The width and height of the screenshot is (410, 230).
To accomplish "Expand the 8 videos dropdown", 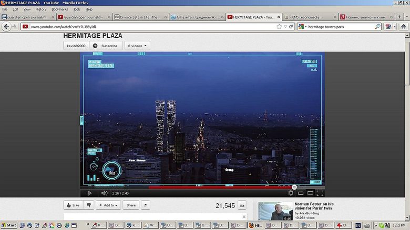I will point(137,46).
